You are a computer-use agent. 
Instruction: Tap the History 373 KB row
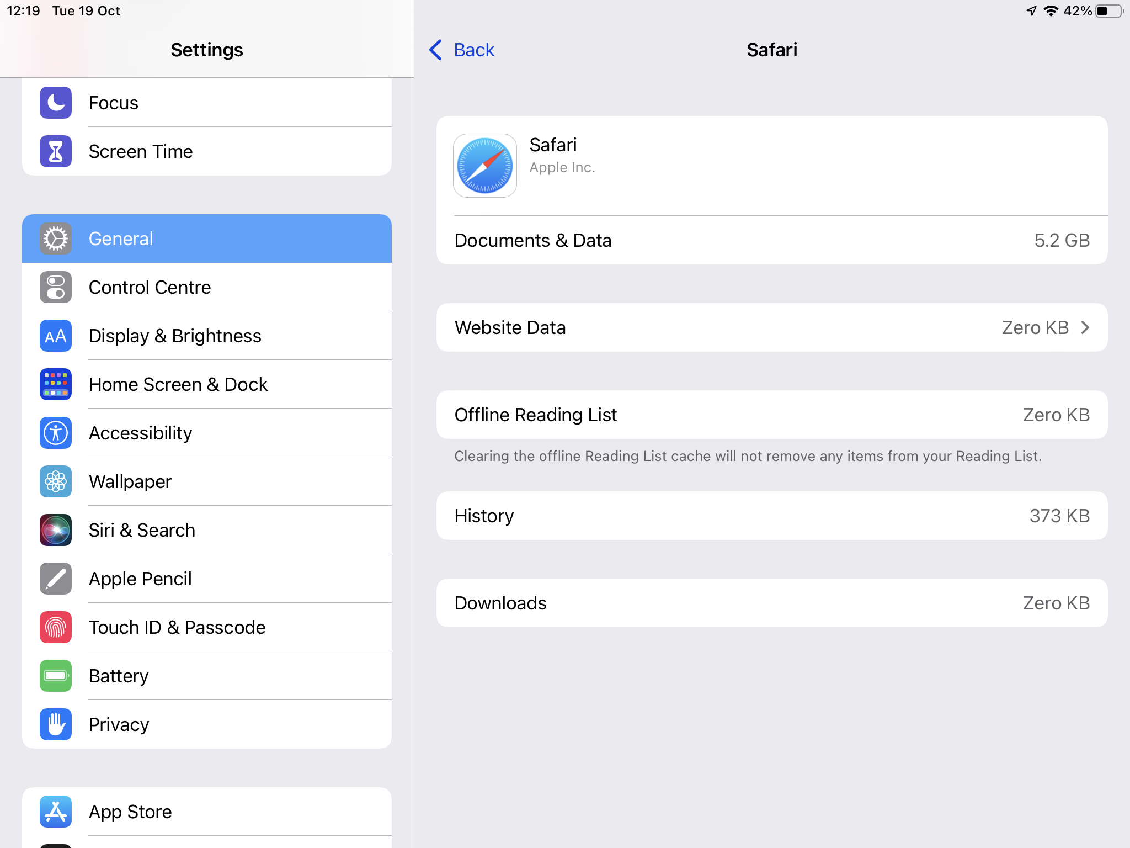coord(772,516)
